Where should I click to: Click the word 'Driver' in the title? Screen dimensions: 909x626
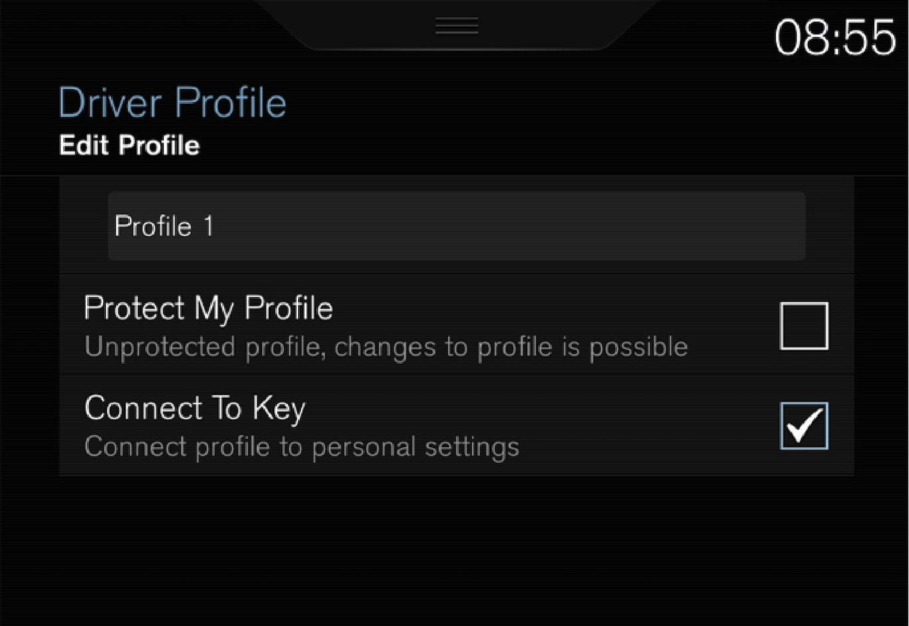pos(110,103)
